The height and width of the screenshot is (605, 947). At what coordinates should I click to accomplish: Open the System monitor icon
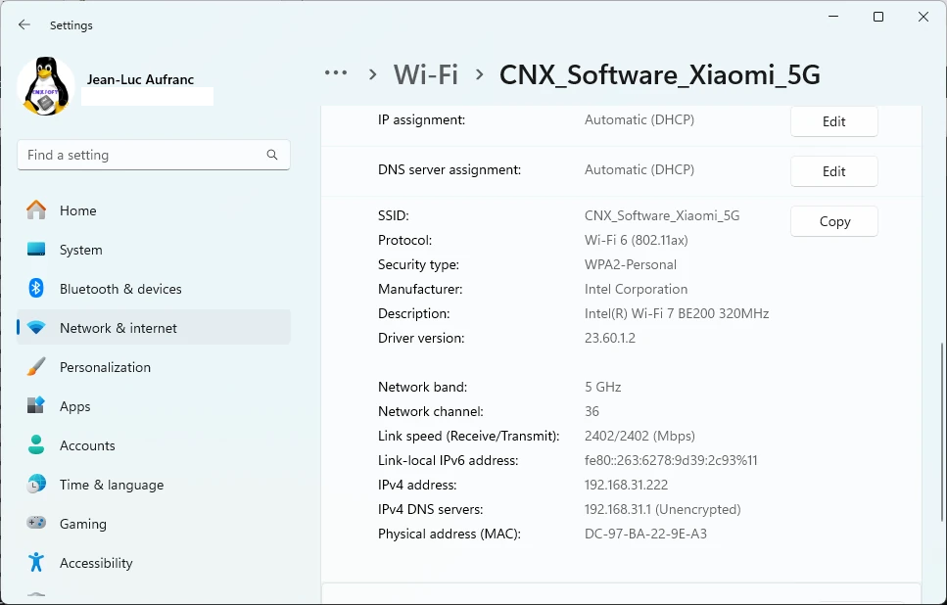coord(36,250)
